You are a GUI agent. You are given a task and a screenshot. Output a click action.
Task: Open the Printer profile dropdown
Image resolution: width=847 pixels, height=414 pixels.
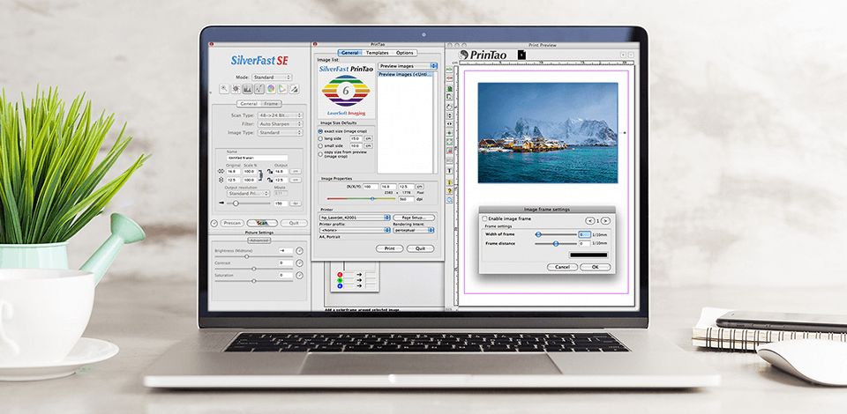(x=355, y=230)
